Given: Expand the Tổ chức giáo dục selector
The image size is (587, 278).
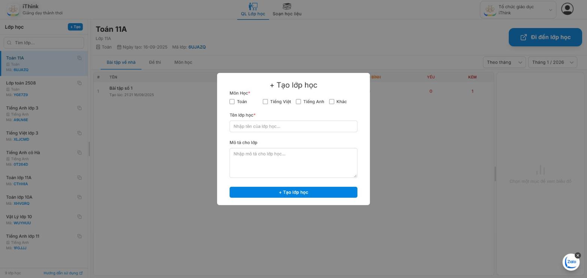Looking at the screenshot, I should 518,10.
